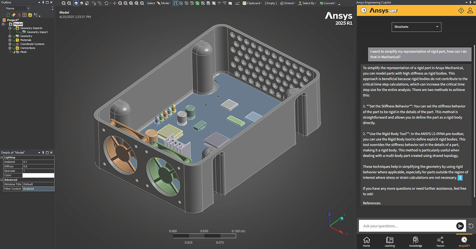Toggle the edge selection filter

pos(186,3)
